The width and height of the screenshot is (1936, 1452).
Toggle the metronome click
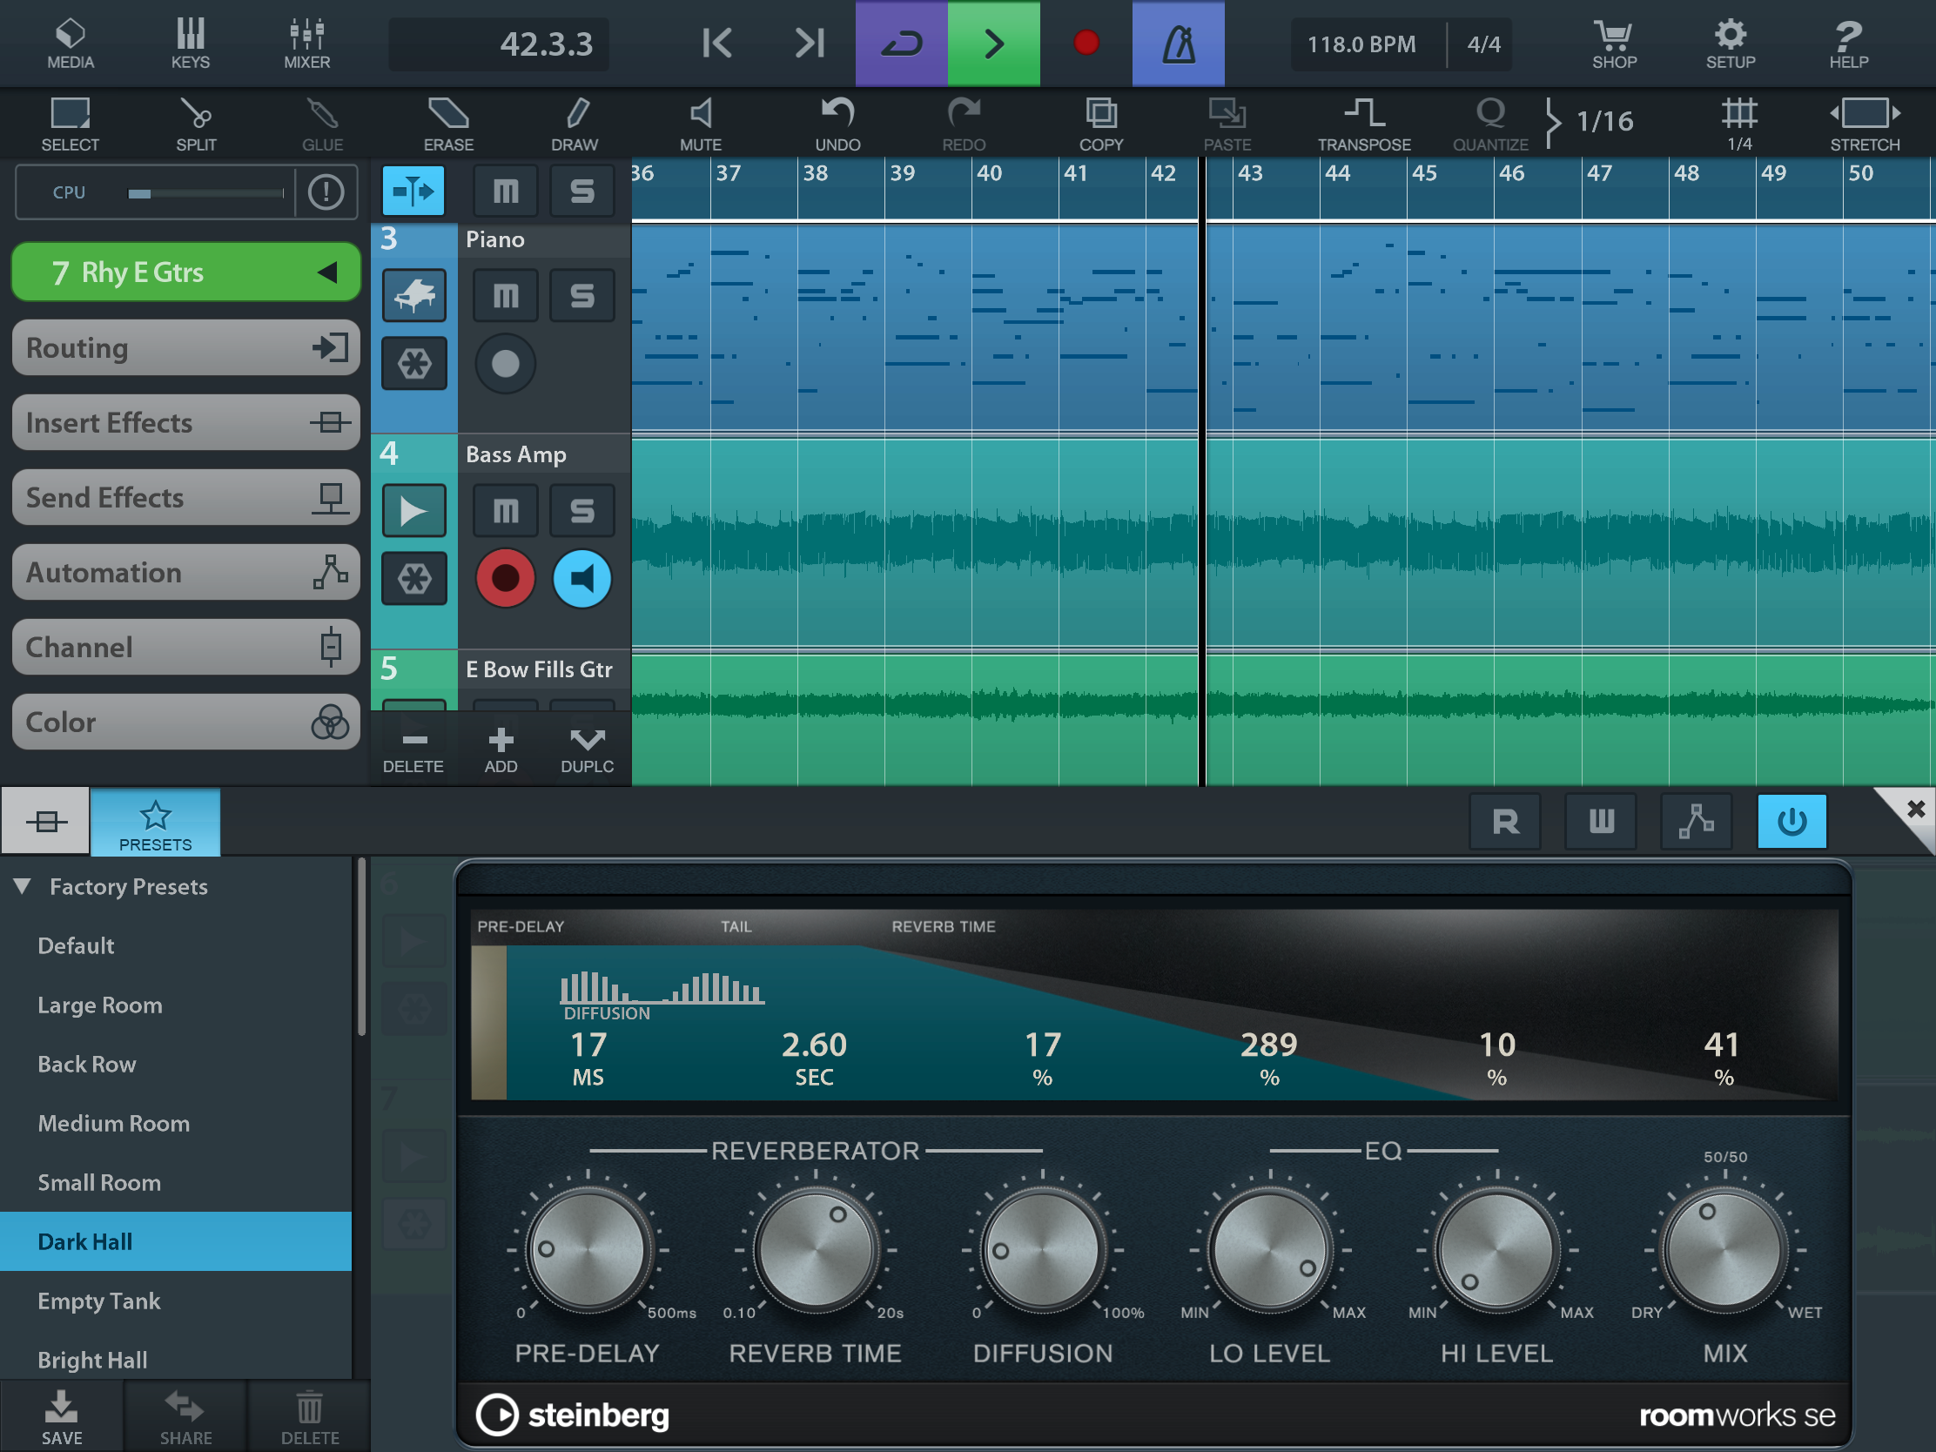1177,43
